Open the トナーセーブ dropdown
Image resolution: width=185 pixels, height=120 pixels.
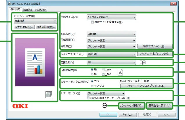[106, 93]
